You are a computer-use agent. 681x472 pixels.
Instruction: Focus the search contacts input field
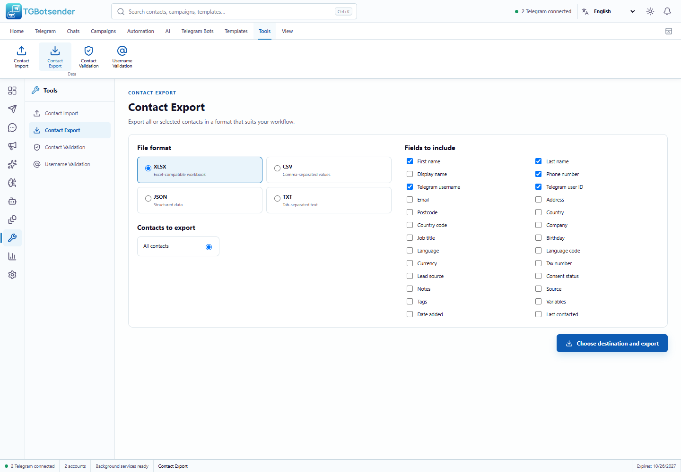pyautogui.click(x=234, y=11)
